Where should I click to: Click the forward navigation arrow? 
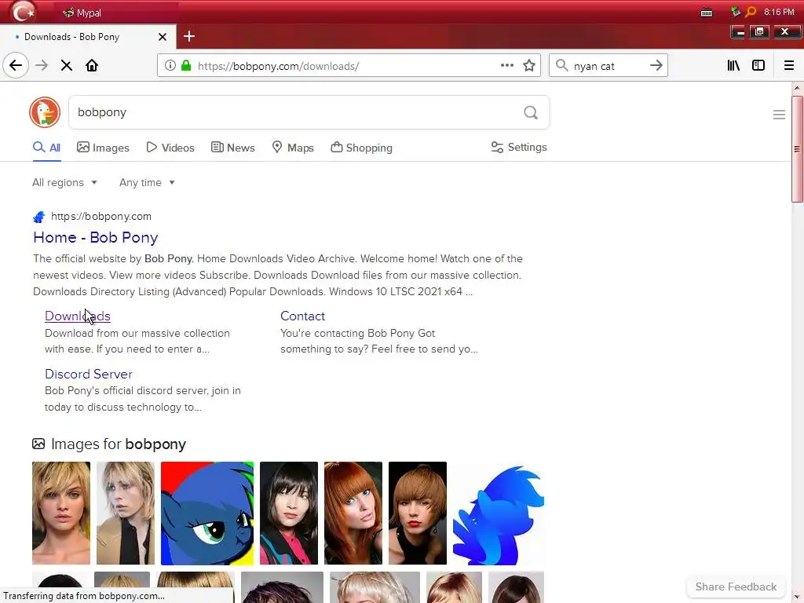42,66
